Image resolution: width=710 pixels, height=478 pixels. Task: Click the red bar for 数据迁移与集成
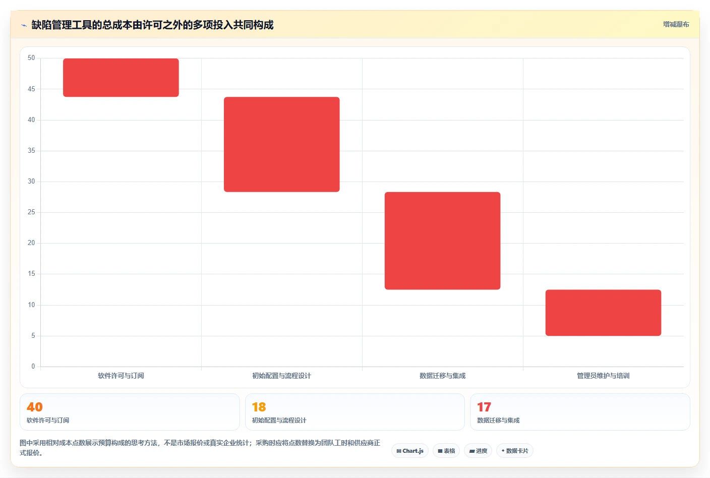(x=443, y=241)
